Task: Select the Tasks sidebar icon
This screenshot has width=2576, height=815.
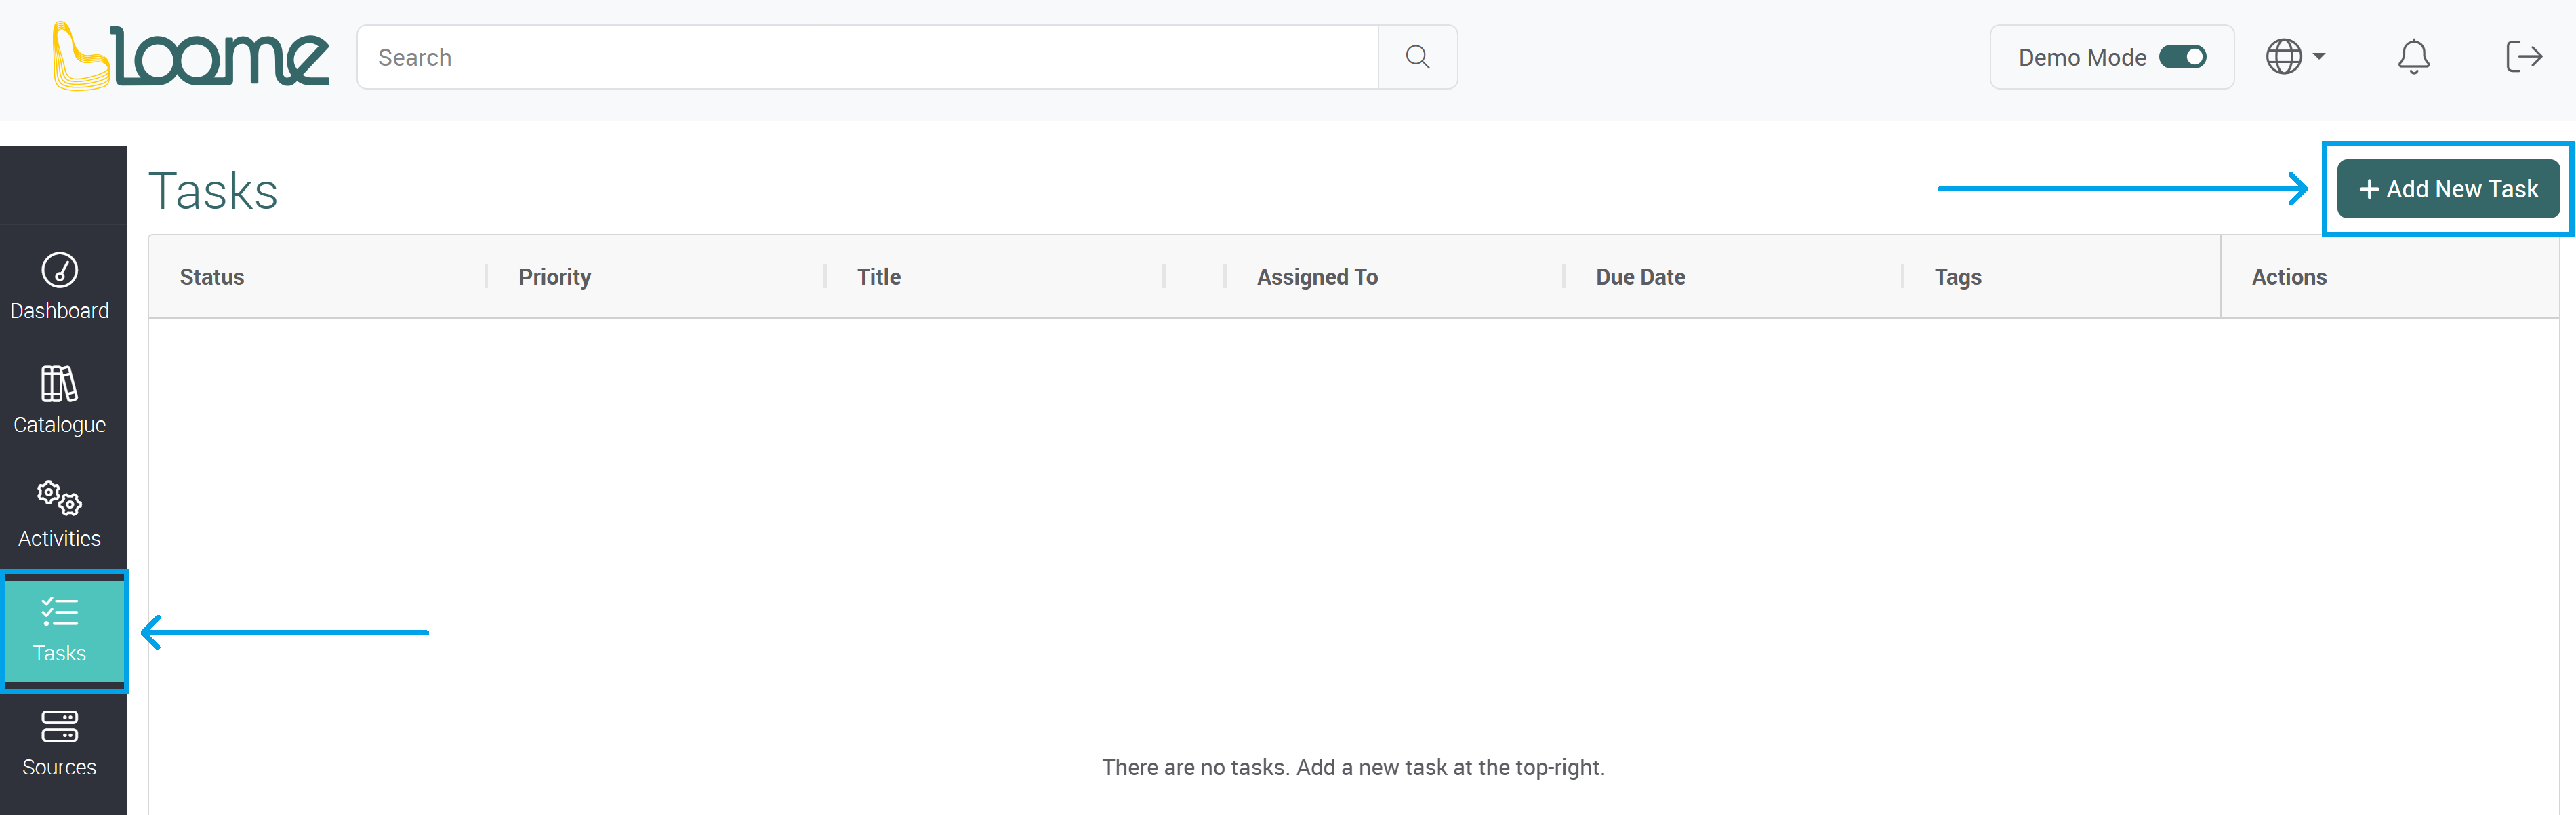Action: click(x=61, y=630)
